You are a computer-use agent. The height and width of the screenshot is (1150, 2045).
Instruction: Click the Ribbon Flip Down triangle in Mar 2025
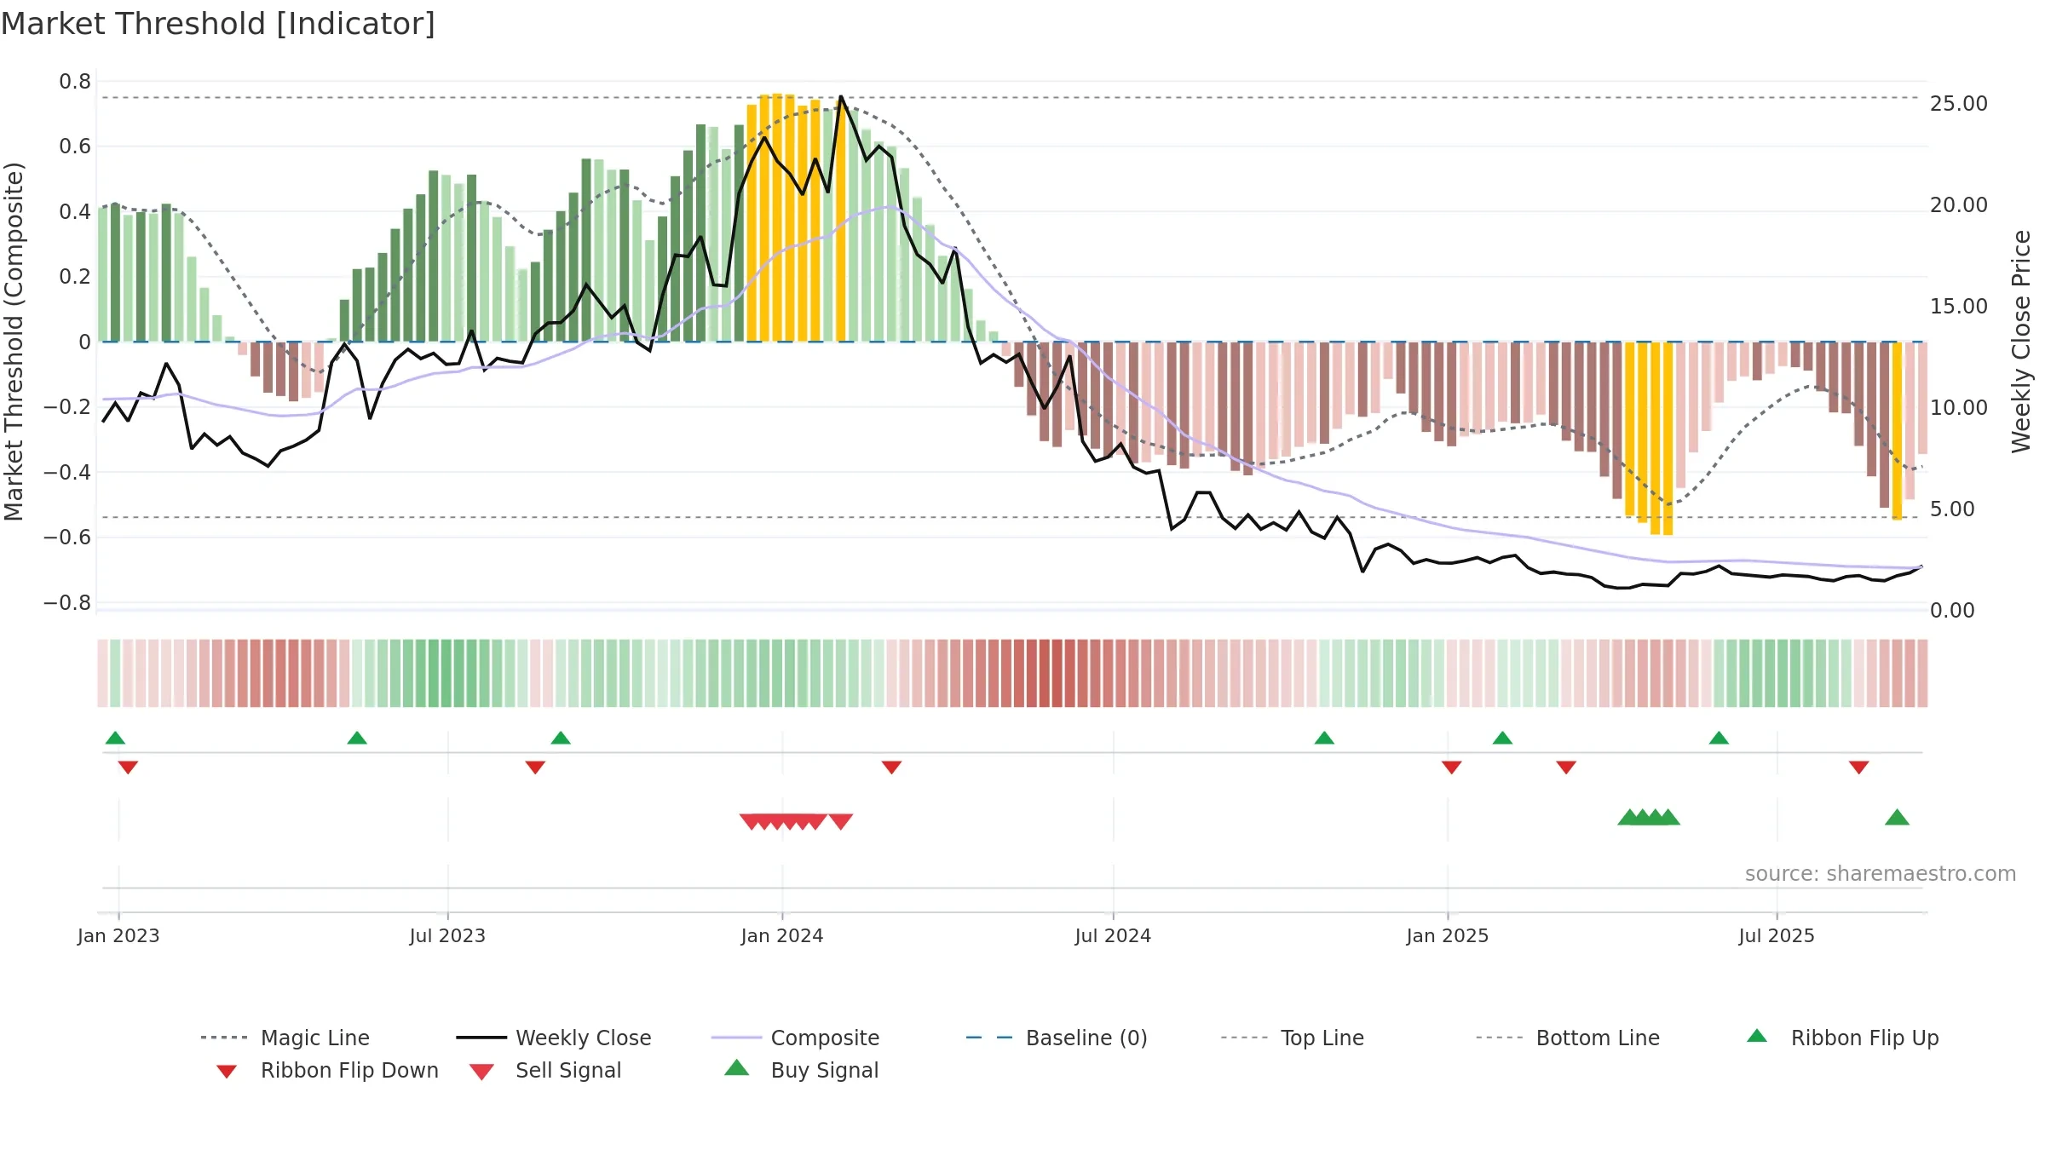1566,768
